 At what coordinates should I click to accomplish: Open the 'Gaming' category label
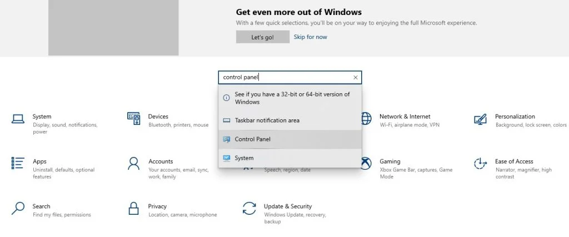(390, 162)
